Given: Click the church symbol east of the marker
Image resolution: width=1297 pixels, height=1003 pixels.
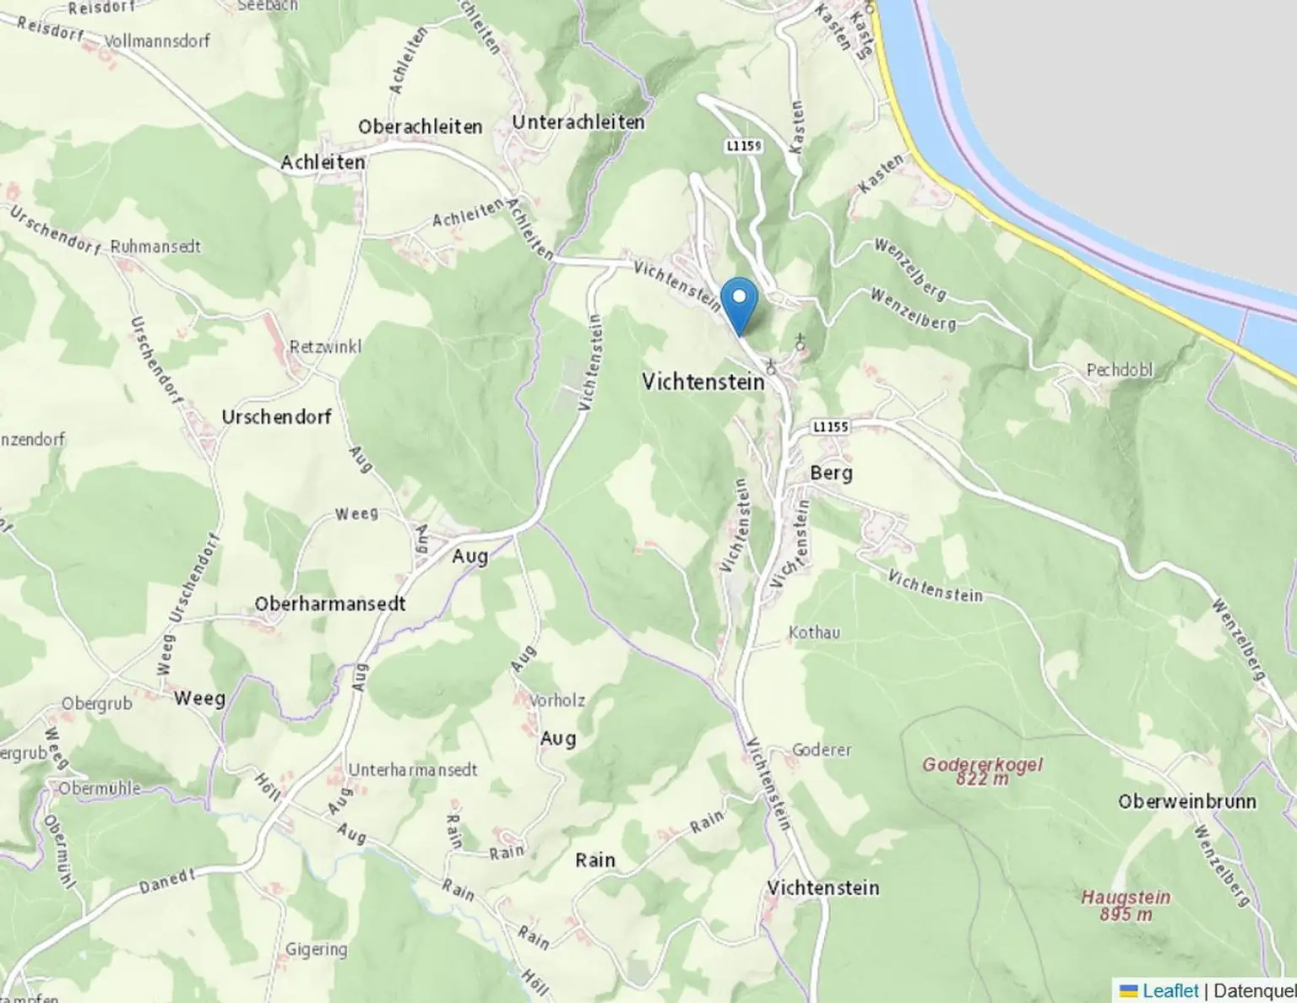Looking at the screenshot, I should 800,341.
